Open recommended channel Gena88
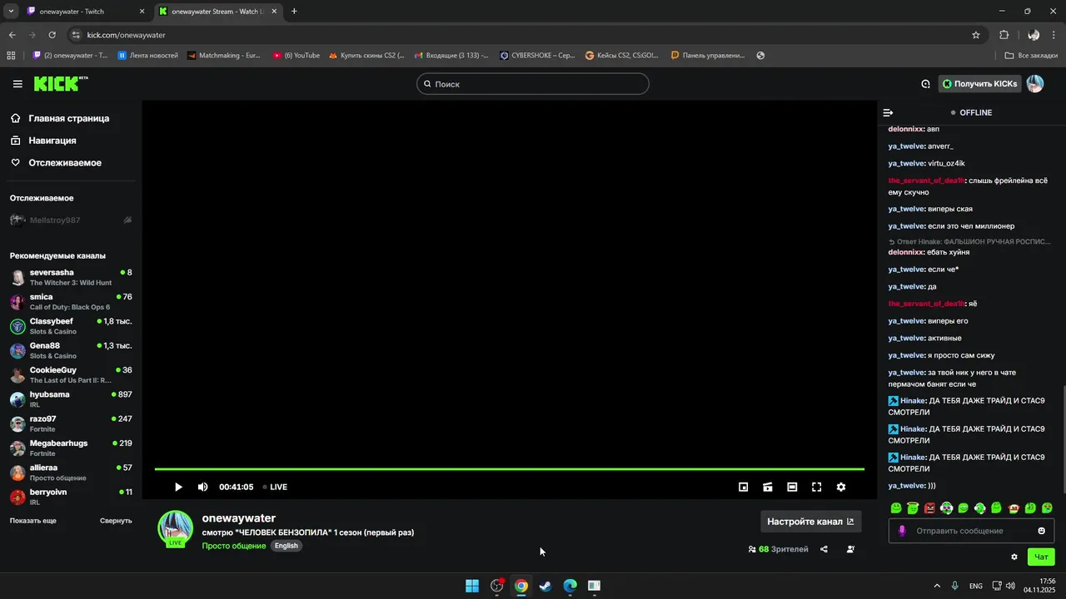 tap(71, 350)
